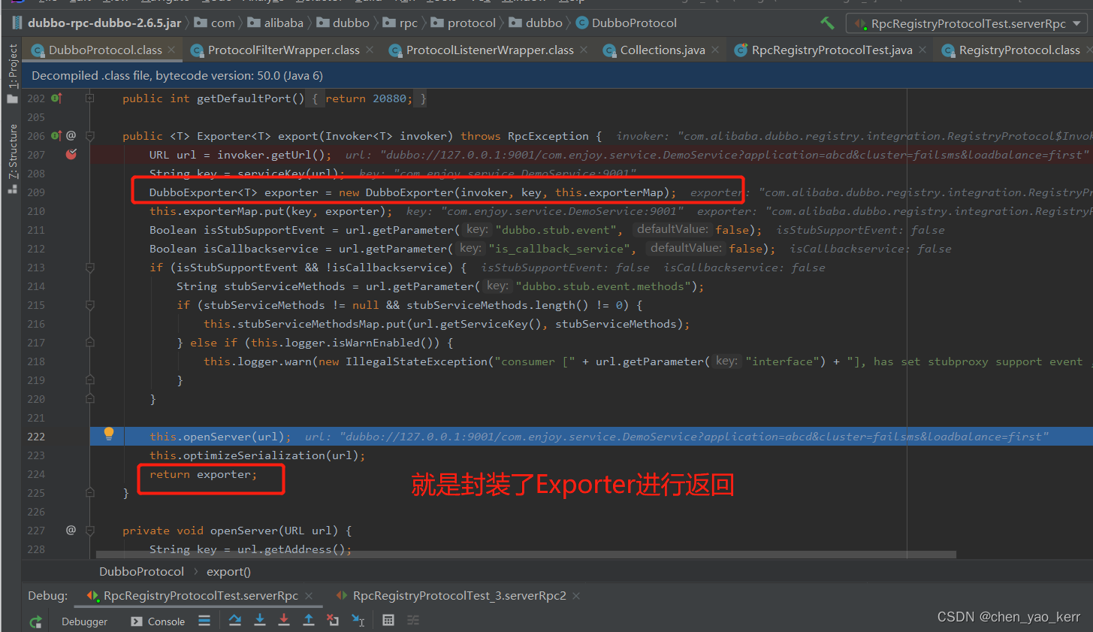The height and width of the screenshot is (632, 1093).
Task: Open the Console tab in the debug panel
Action: (158, 621)
